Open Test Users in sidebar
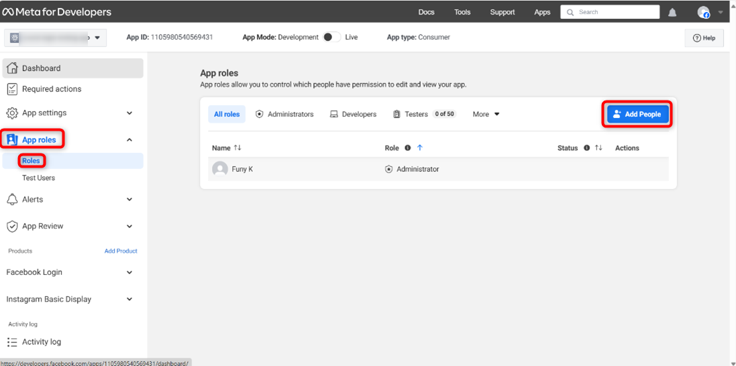The height and width of the screenshot is (366, 736). point(38,178)
